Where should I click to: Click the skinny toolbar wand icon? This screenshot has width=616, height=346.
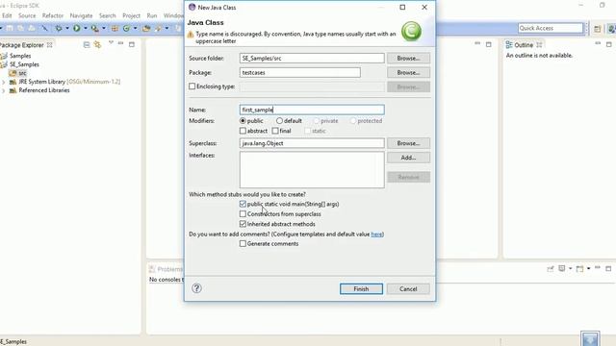(x=44, y=28)
